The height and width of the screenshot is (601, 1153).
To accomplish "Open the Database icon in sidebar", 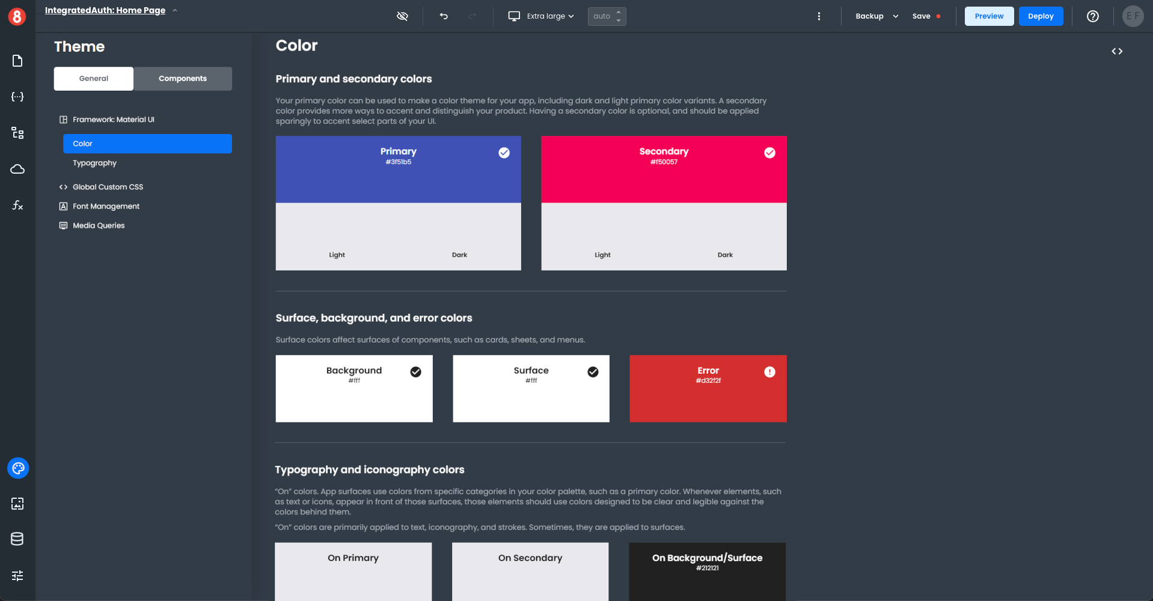I will click(17, 539).
